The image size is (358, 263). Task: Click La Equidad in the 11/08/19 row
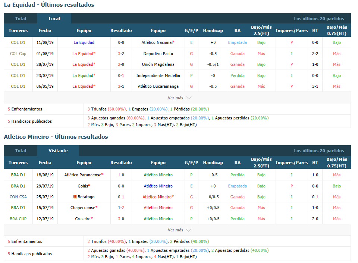pos(84,42)
